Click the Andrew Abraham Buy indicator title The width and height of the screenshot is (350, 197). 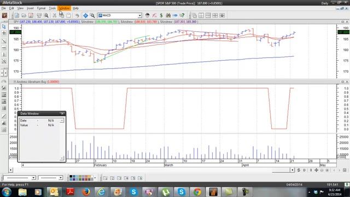32,82
